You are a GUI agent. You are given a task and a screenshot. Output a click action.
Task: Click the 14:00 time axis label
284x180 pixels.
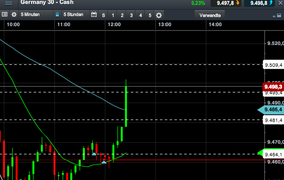click(215, 25)
